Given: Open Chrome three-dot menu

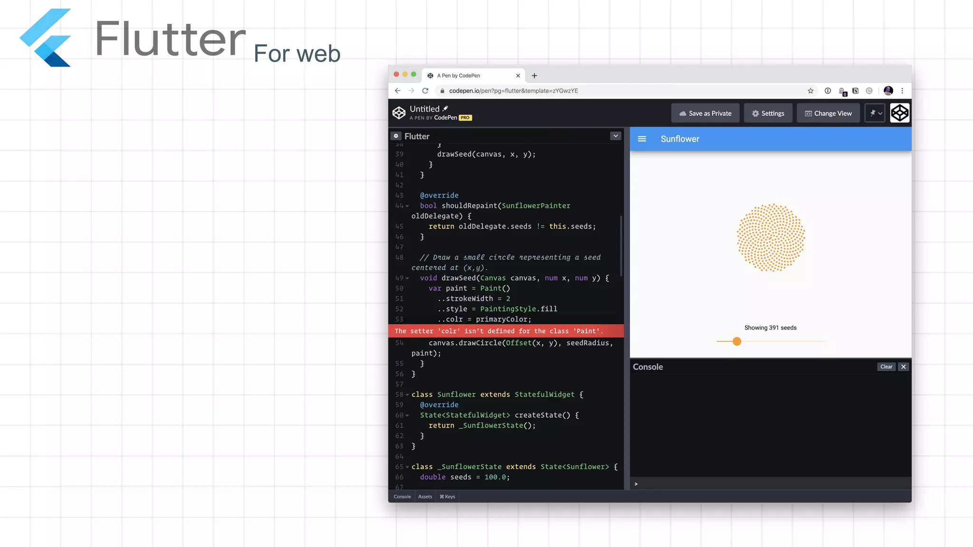Looking at the screenshot, I should [x=902, y=91].
